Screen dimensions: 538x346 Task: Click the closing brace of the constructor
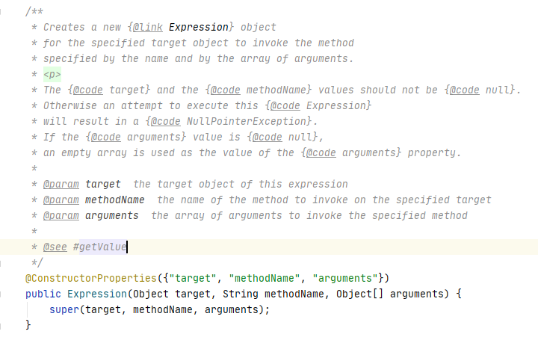pyautogui.click(x=28, y=325)
